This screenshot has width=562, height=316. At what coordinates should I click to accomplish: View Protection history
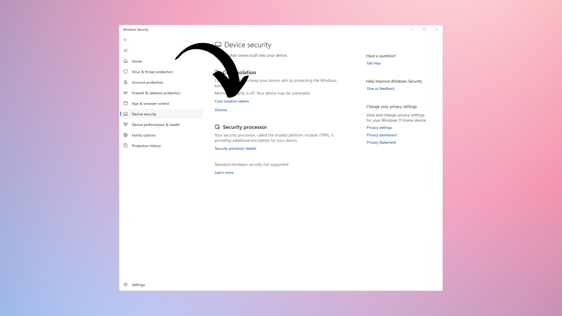pyautogui.click(x=162, y=146)
